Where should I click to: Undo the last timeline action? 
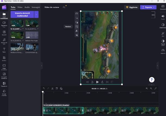click(x=44, y=88)
